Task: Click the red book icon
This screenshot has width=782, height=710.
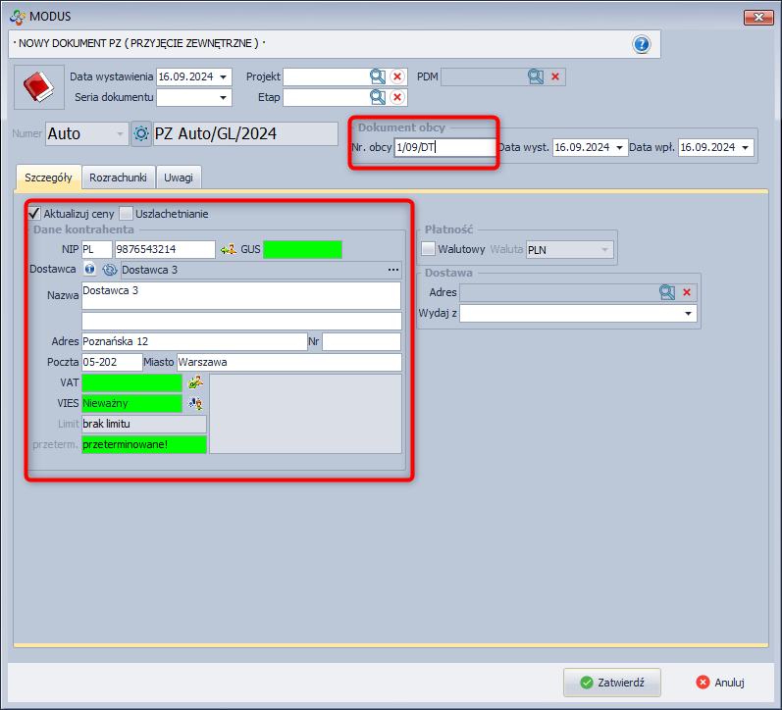Action: (x=38, y=88)
